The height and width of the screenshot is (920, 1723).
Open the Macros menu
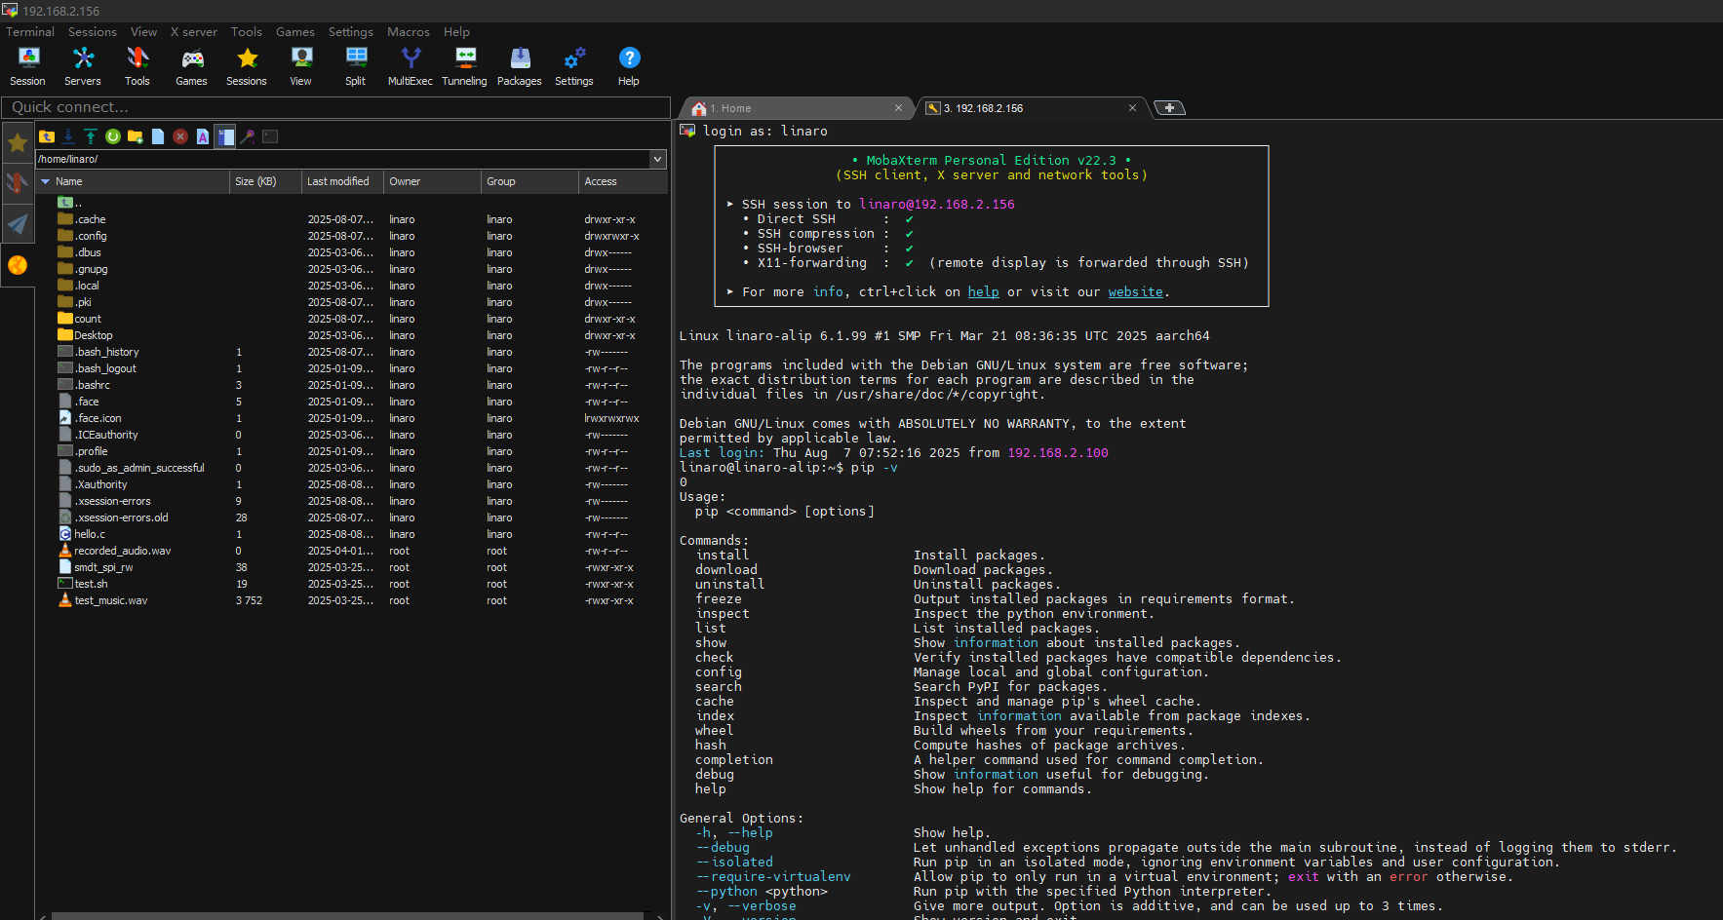pyautogui.click(x=408, y=32)
